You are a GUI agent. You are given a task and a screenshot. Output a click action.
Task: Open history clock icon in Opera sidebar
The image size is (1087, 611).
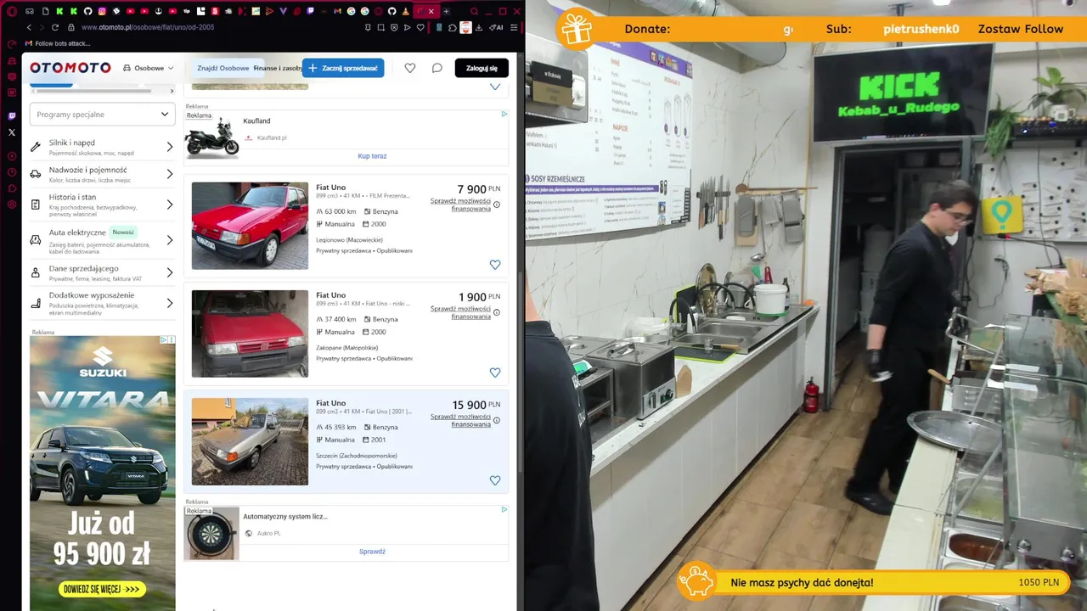point(12,172)
